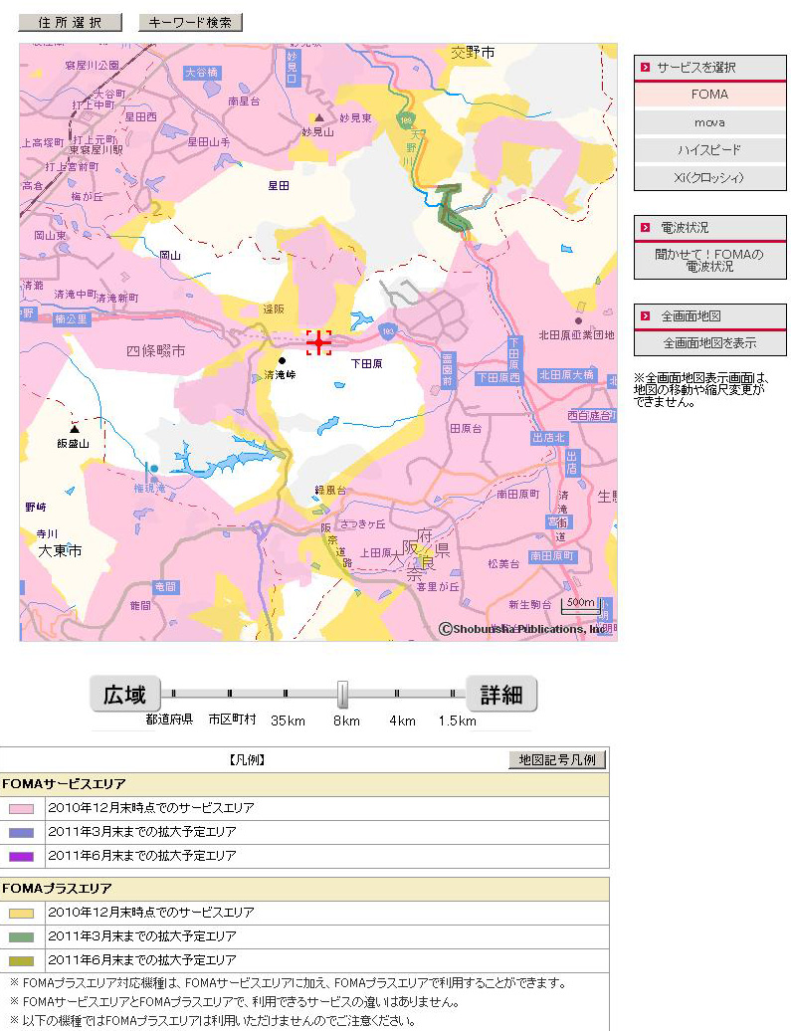This screenshot has height=1031, width=791.
Task: Open the キーワード検索 keyword search button
Action: click(x=190, y=22)
